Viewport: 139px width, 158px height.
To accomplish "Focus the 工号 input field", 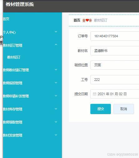I will coord(115,80).
